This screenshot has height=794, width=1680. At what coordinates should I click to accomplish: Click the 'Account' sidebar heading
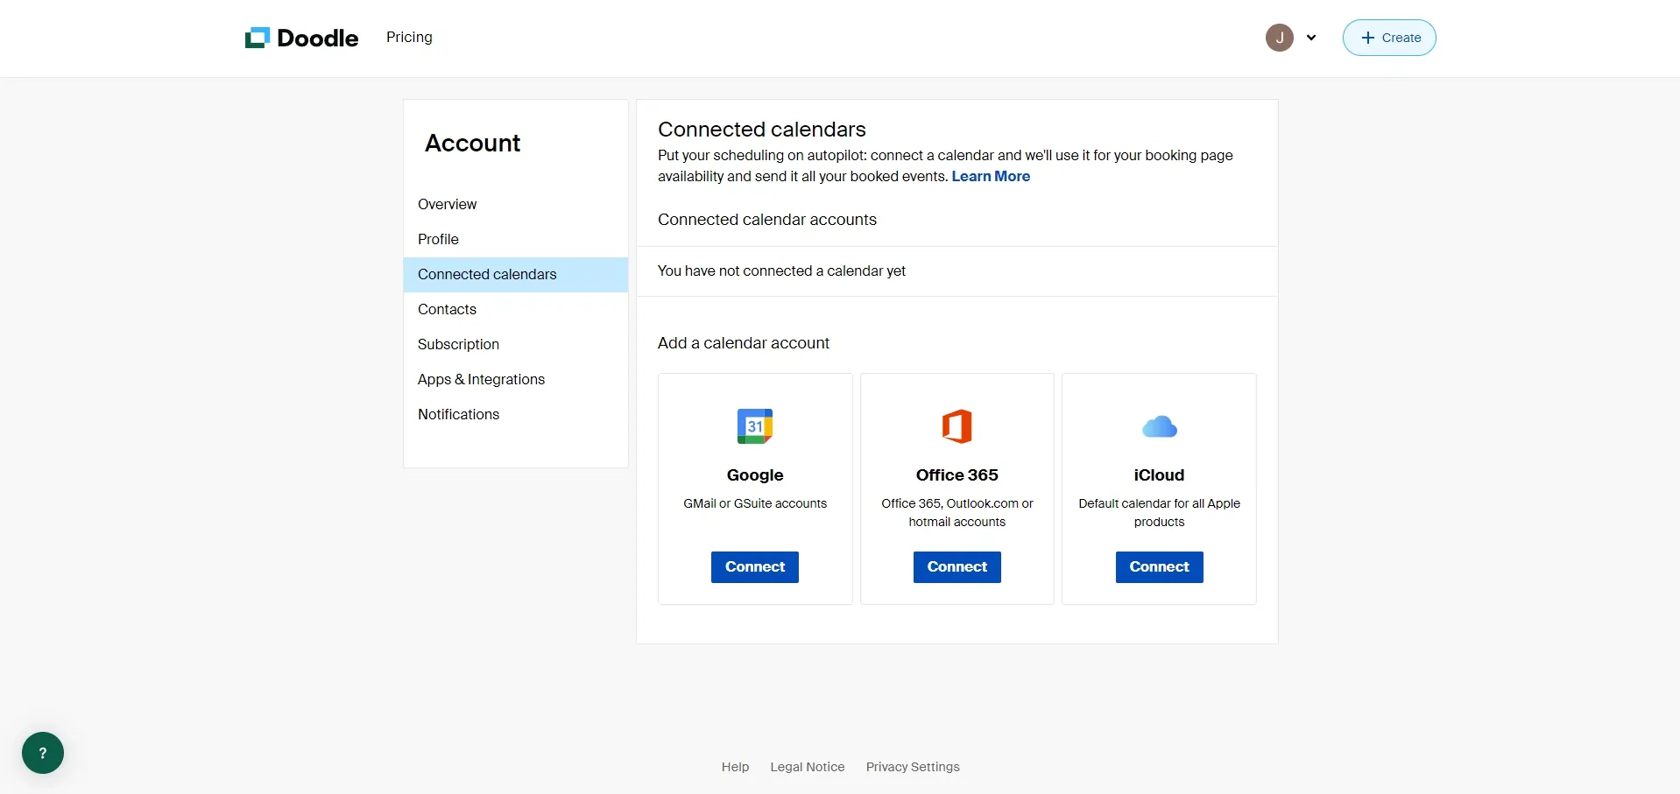(x=473, y=144)
